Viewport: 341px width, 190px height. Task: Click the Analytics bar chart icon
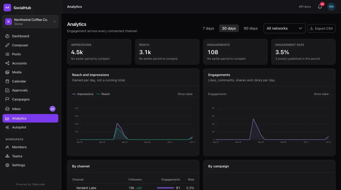coord(7,118)
